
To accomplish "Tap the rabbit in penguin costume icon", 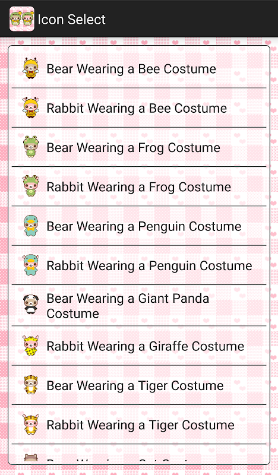I will (31, 265).
